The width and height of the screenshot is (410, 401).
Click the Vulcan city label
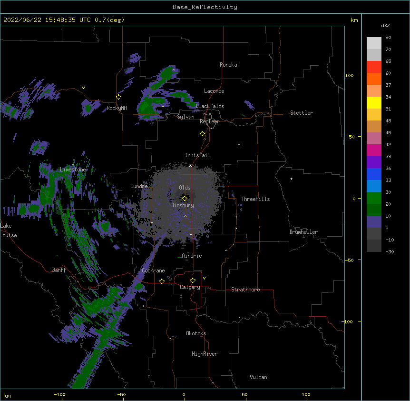[x=258, y=377]
